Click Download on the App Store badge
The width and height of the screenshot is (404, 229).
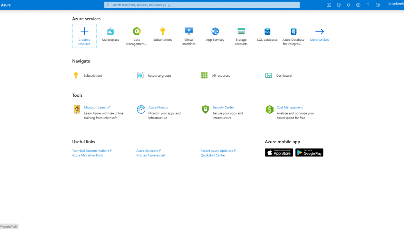(x=279, y=153)
